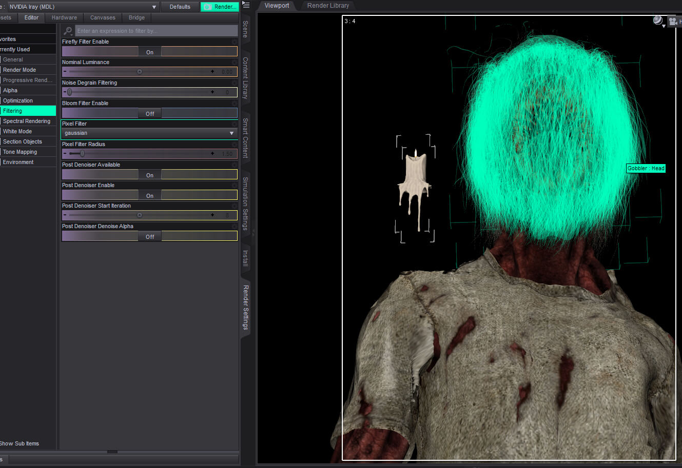Select the Render Mode category
The height and width of the screenshot is (468, 682).
tap(28, 70)
